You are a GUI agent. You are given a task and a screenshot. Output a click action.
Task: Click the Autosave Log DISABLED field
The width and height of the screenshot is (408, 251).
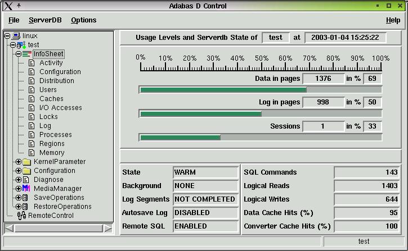tap(205, 213)
